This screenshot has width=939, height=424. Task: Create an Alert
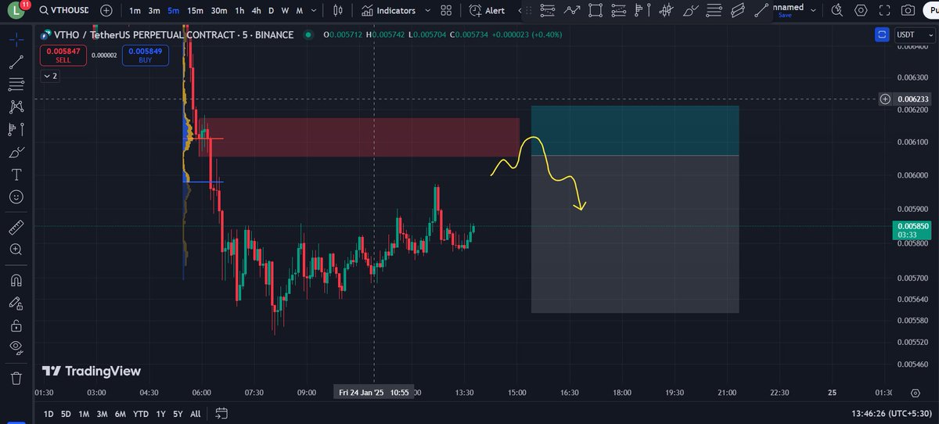click(487, 11)
